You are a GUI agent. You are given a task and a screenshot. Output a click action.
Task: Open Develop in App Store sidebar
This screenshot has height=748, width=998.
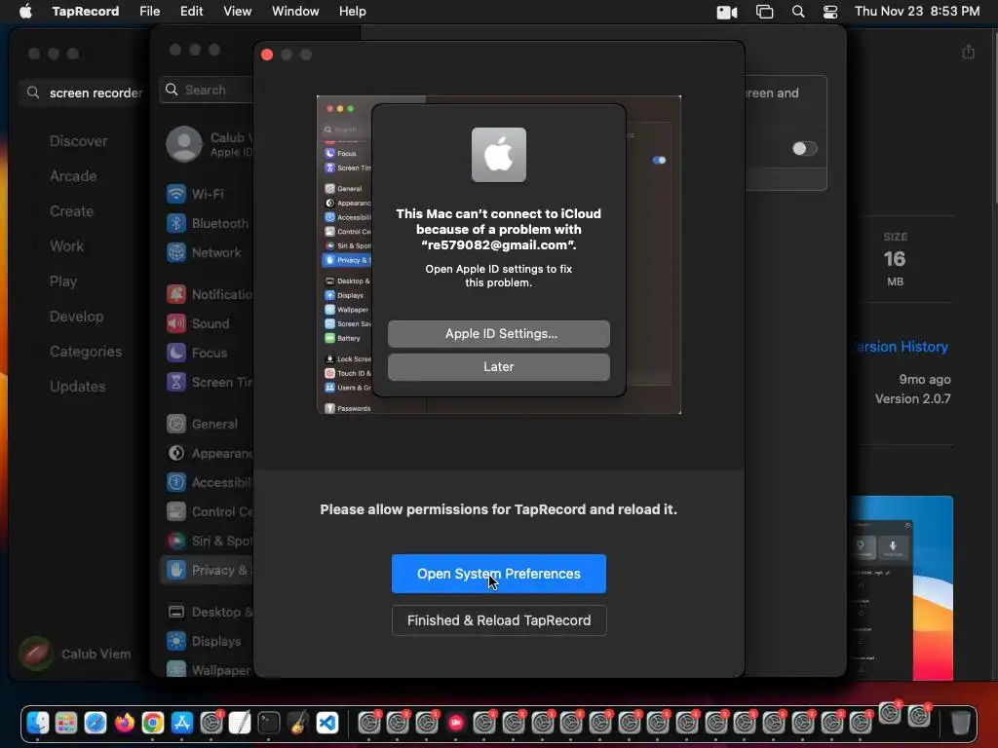pos(76,317)
